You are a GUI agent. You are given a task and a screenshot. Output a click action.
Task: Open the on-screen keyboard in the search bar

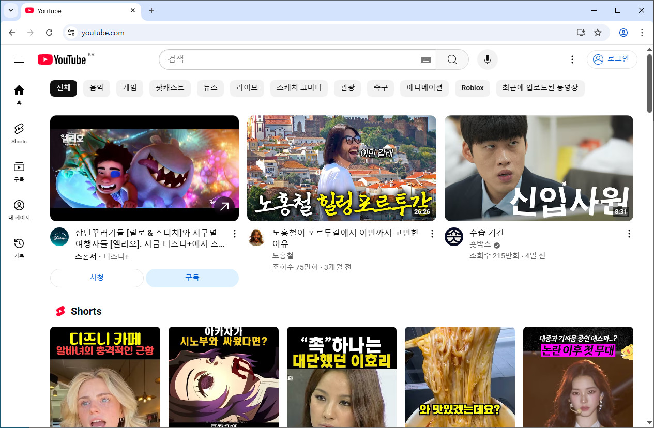425,59
